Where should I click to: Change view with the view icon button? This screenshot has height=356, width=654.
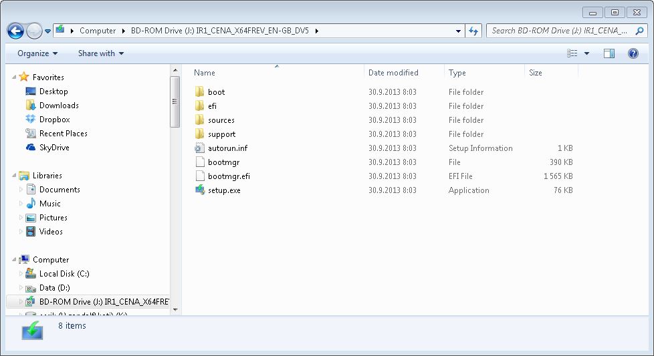click(x=572, y=53)
